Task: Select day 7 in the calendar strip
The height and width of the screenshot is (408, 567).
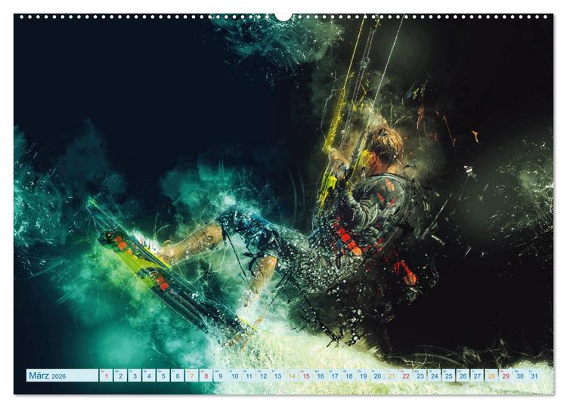Action: (192, 376)
